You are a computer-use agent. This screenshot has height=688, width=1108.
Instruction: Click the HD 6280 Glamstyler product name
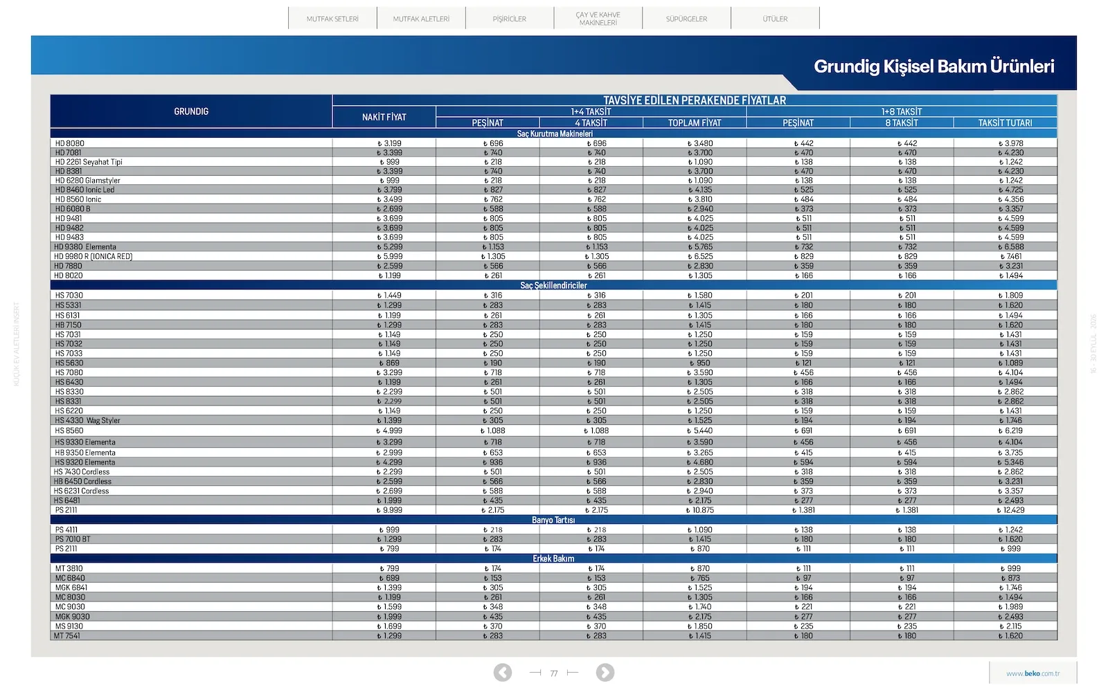(88, 181)
